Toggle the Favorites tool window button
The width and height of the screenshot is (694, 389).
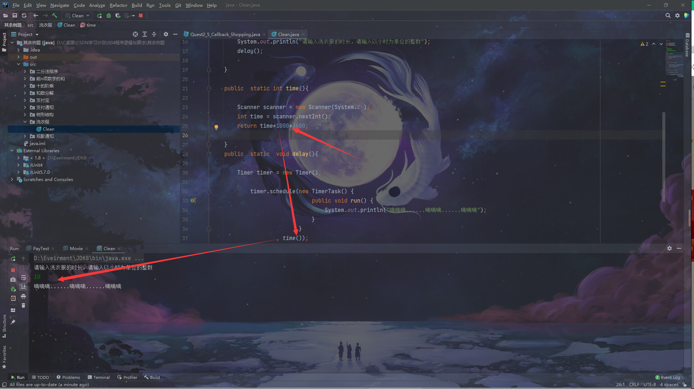click(x=4, y=357)
